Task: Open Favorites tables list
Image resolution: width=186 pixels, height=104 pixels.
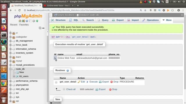Action: pyautogui.click(x=24, y=25)
